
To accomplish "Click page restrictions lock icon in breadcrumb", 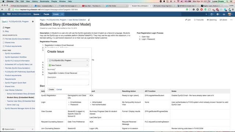I will 89,20.
